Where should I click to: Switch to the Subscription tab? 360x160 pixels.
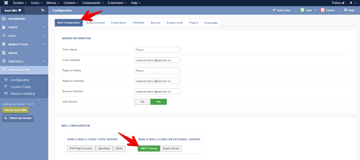(118, 23)
